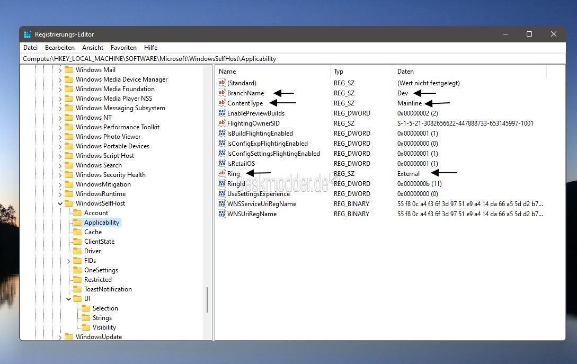
Task: Click the ContentType string value icon
Action: pyautogui.click(x=221, y=103)
